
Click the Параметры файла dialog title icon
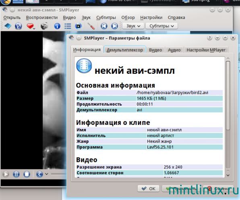pos(71,38)
